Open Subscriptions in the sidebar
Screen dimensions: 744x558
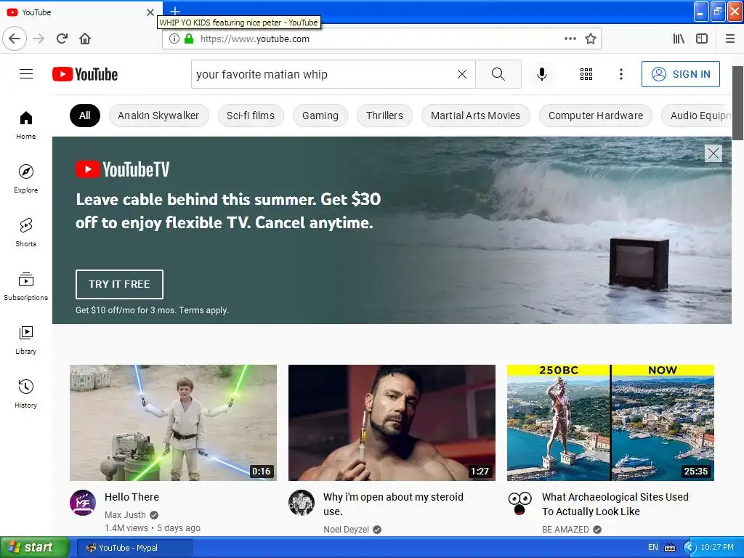(x=25, y=286)
